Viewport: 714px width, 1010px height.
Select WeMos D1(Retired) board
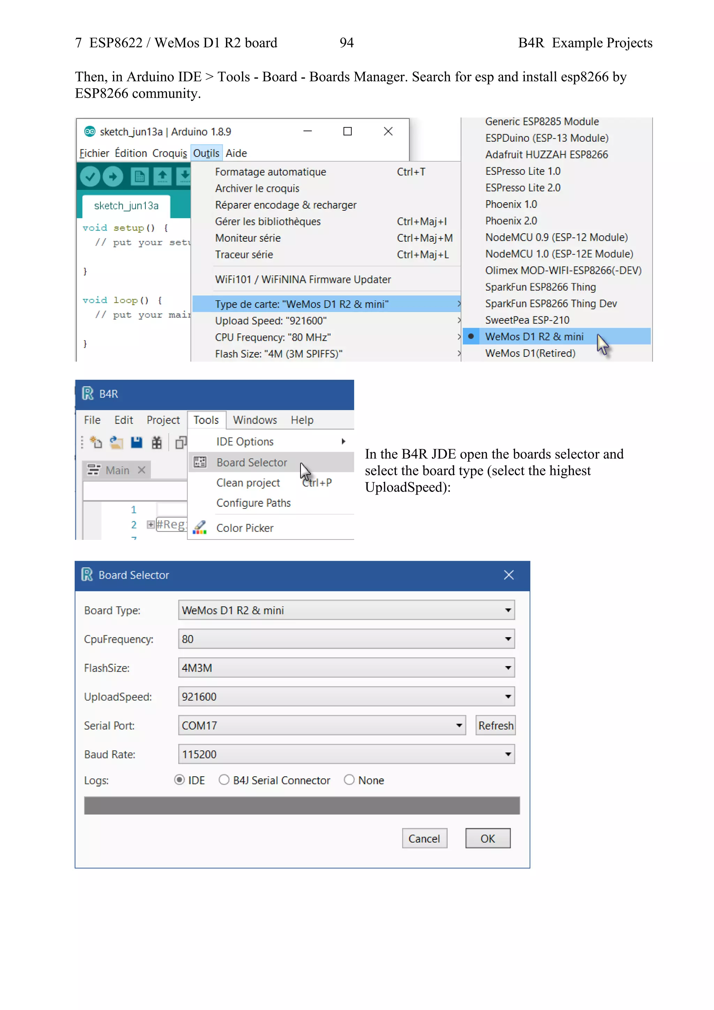pyautogui.click(x=557, y=353)
